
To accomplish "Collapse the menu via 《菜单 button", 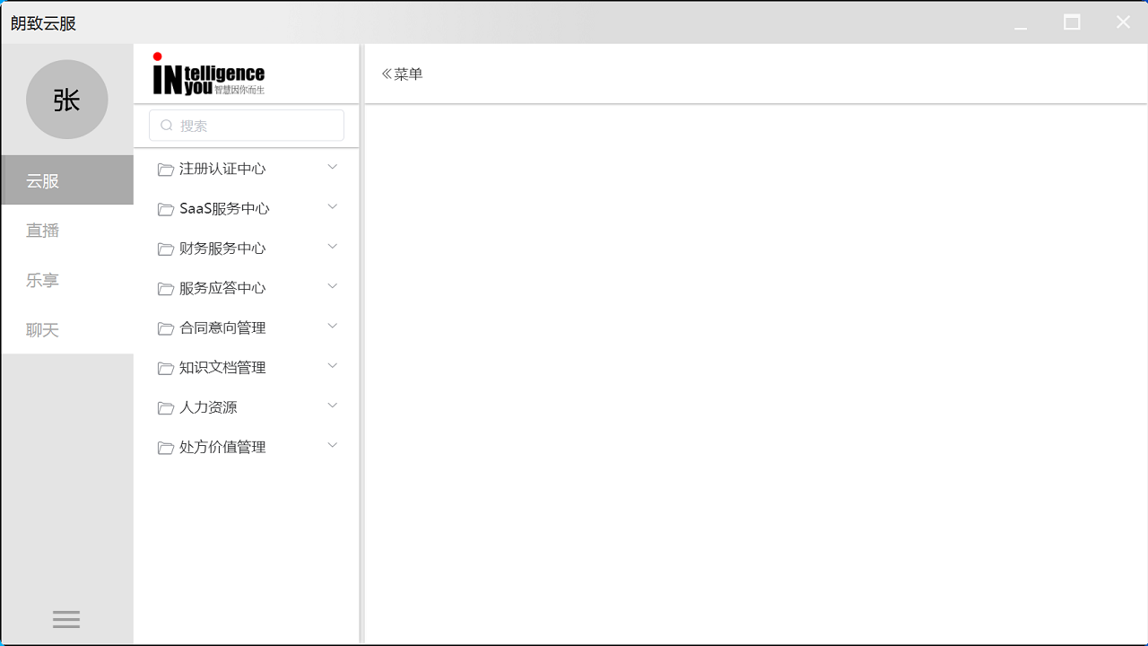I will (401, 74).
